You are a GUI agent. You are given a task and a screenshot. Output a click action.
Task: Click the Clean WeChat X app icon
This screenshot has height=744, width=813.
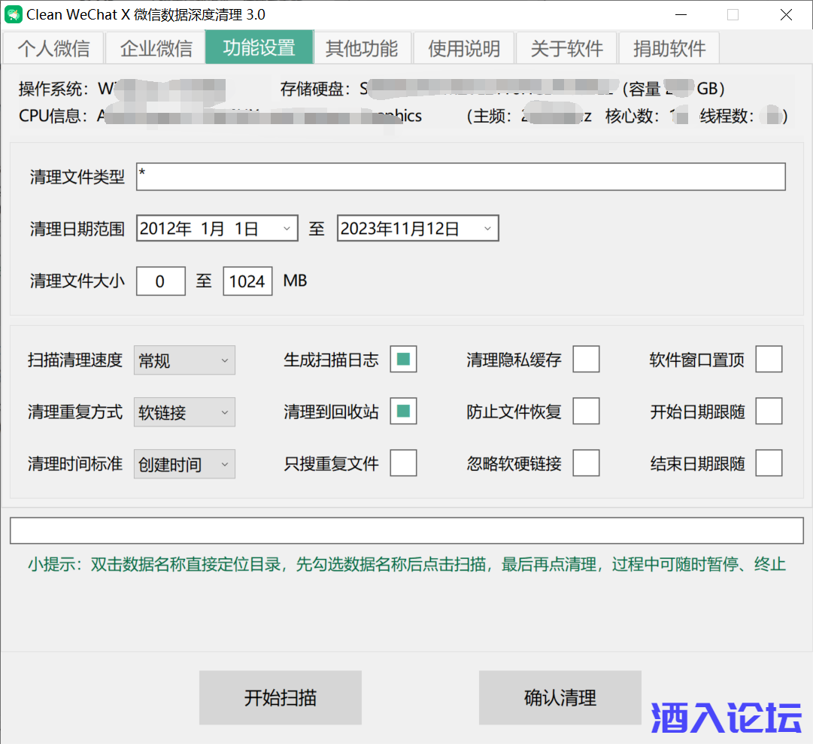point(13,14)
